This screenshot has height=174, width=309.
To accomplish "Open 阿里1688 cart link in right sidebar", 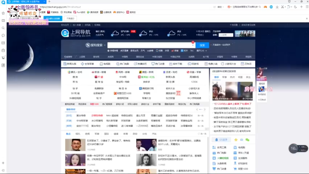I will [241, 169].
